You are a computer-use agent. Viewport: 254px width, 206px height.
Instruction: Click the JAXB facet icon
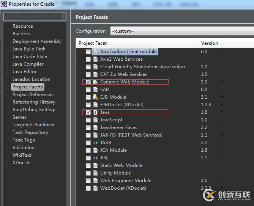95,143
